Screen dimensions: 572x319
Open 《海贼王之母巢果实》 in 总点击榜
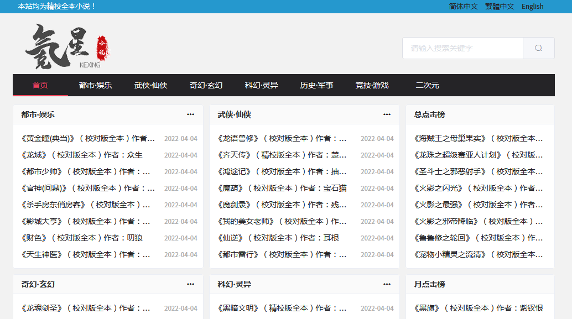479,139
